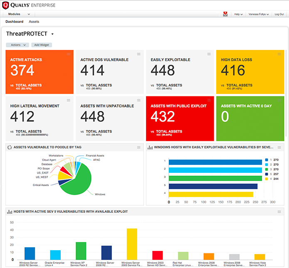This screenshot has height=268, width=289.
Task: Expand the Modules dropdown
Action: pyautogui.click(x=19, y=14)
